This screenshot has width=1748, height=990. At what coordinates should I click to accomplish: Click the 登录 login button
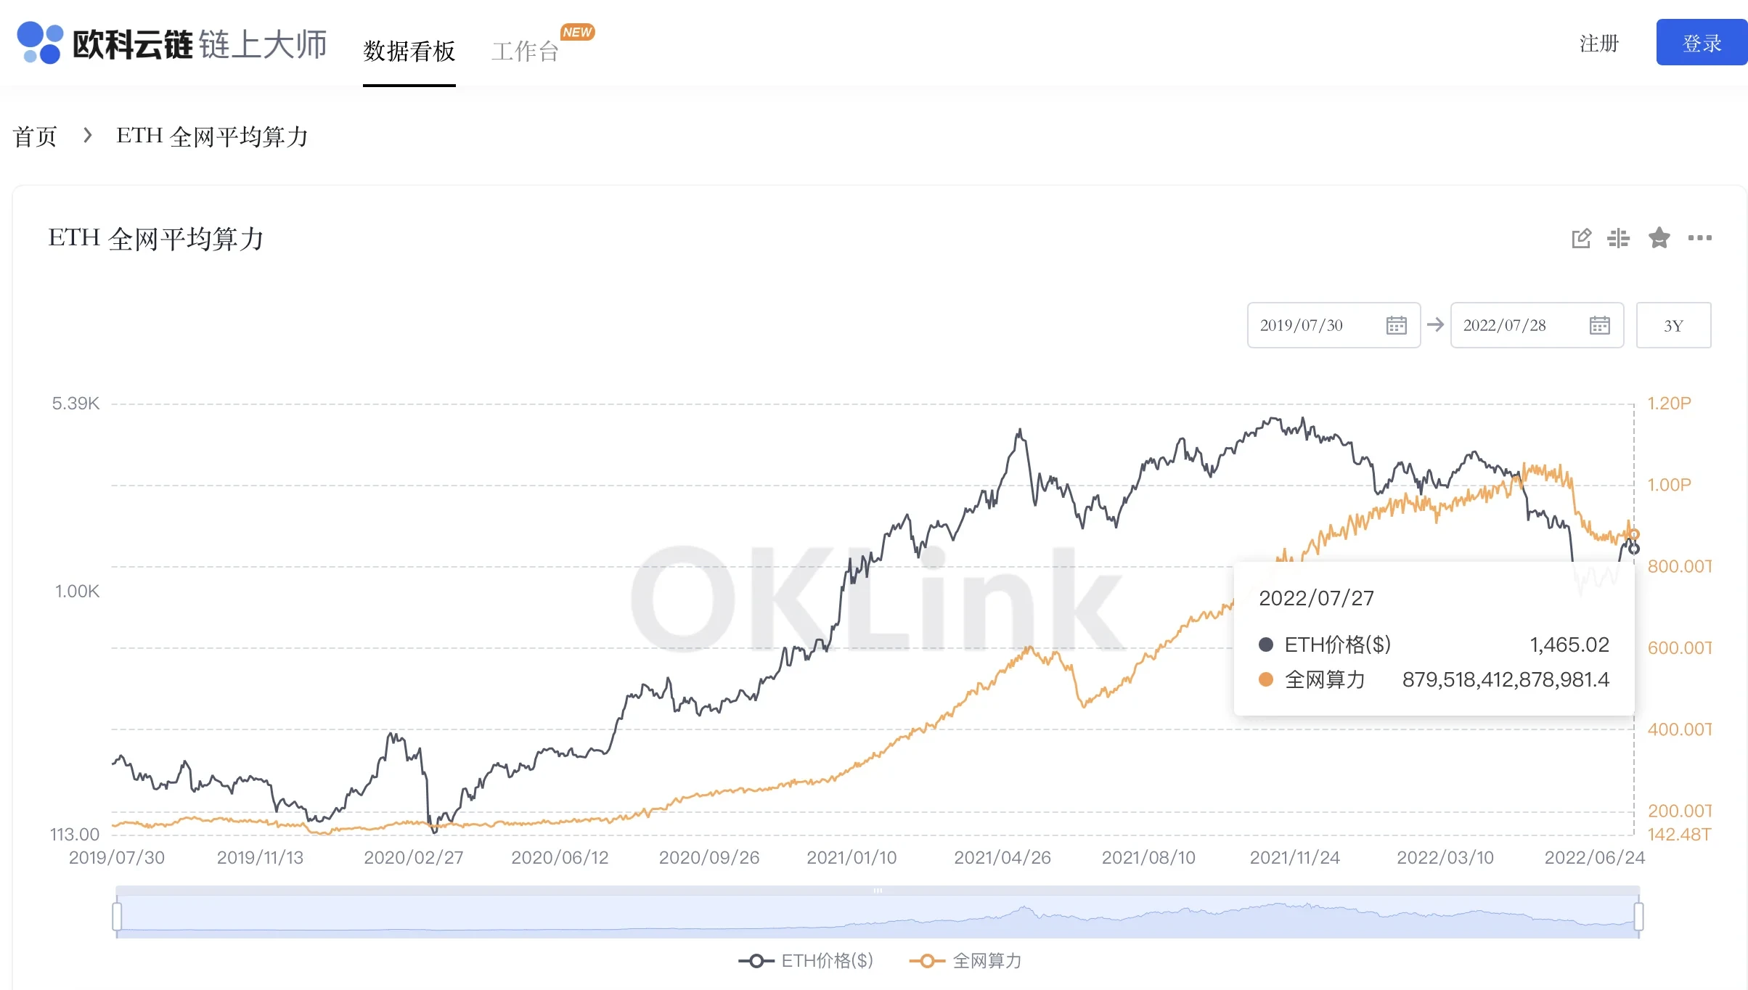coord(1702,43)
